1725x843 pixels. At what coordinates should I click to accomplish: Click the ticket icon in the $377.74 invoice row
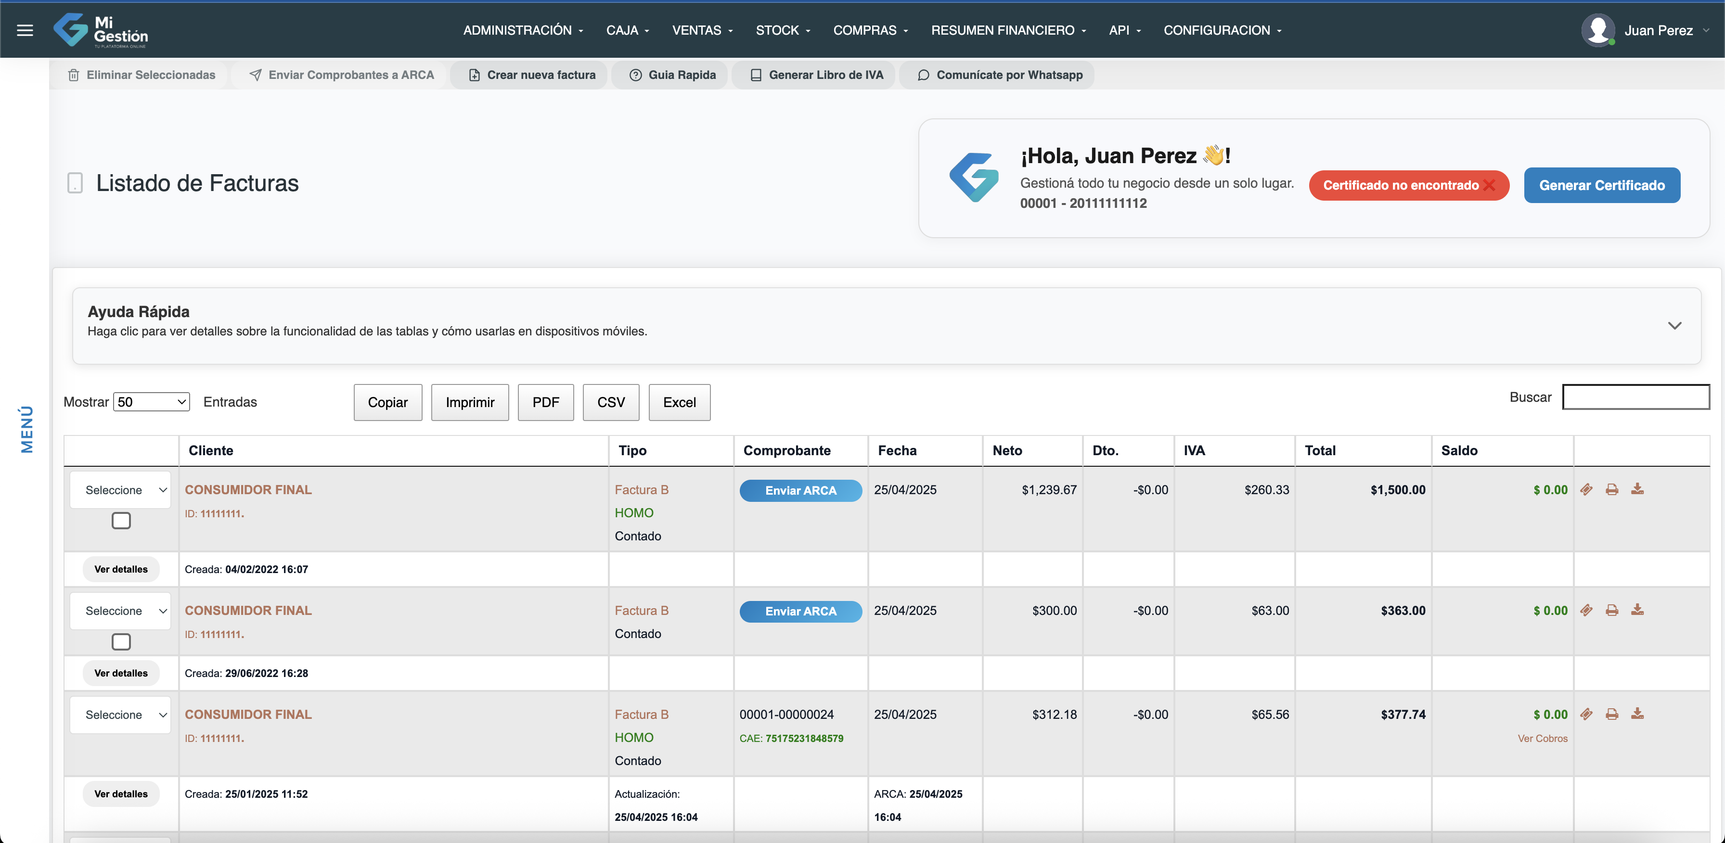coord(1586,714)
